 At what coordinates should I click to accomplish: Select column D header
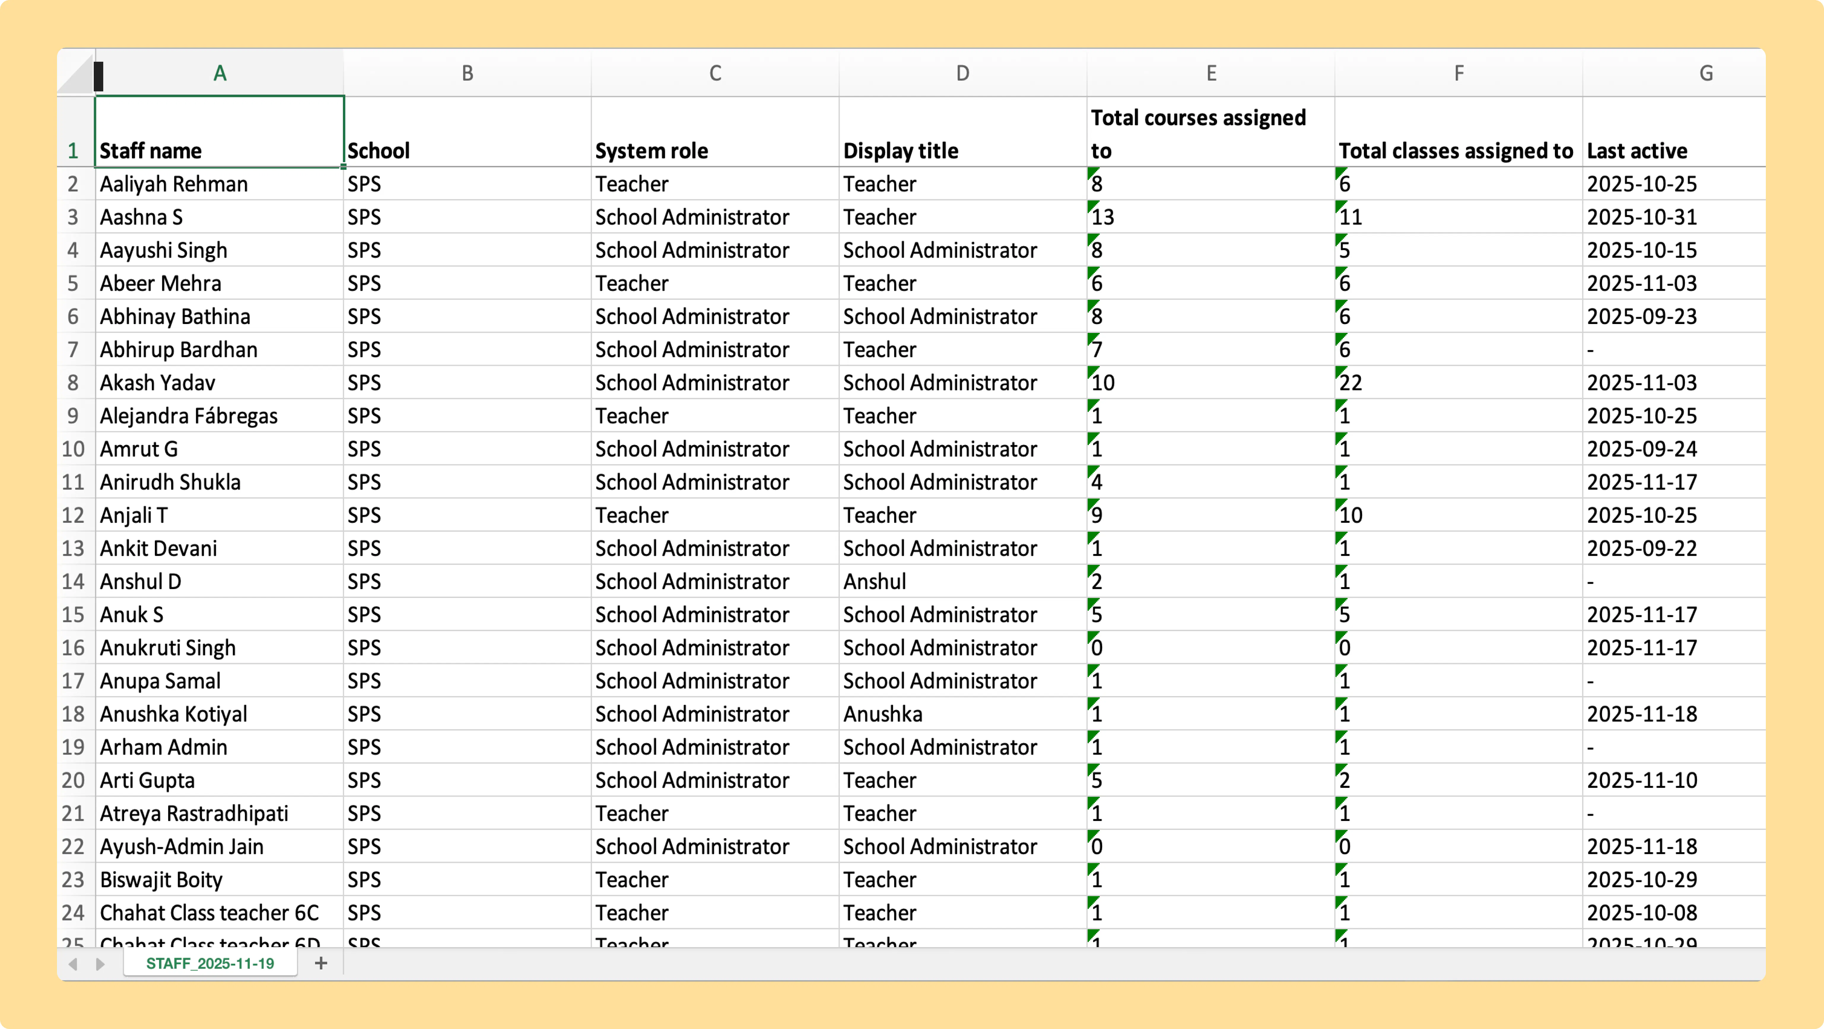[963, 73]
